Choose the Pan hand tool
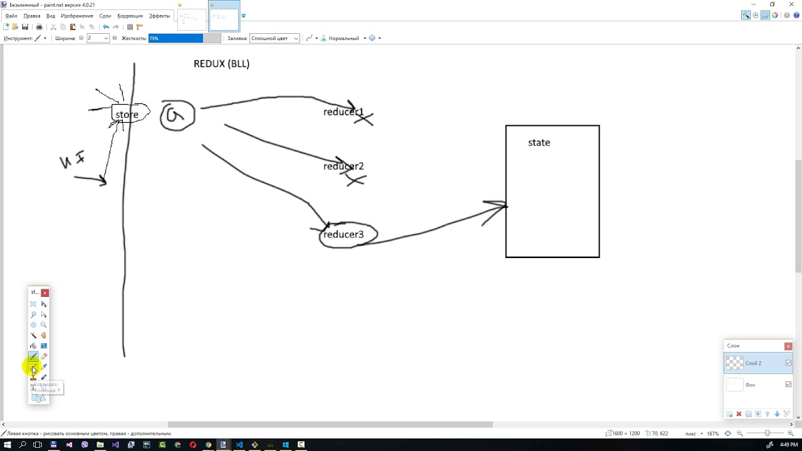Screen dimensions: 802x451 pyautogui.click(x=44, y=335)
